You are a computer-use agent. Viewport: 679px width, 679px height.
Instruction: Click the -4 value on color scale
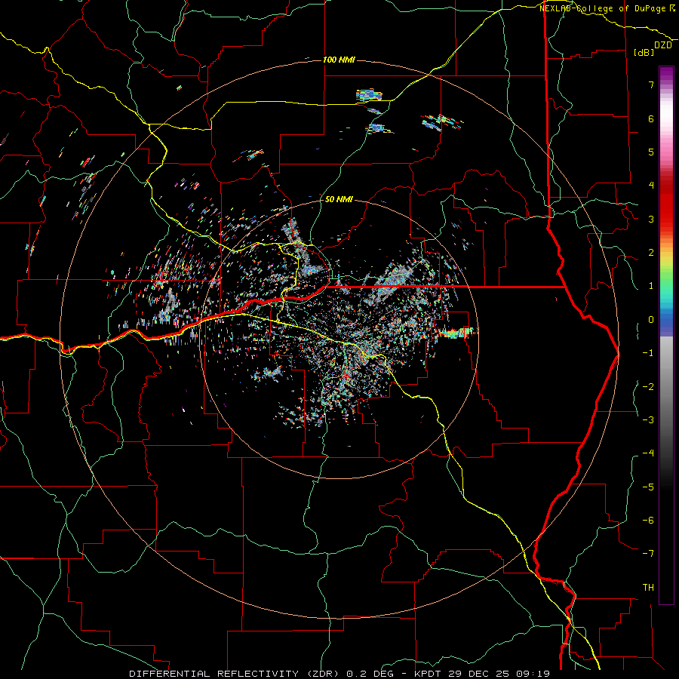pyautogui.click(x=648, y=453)
